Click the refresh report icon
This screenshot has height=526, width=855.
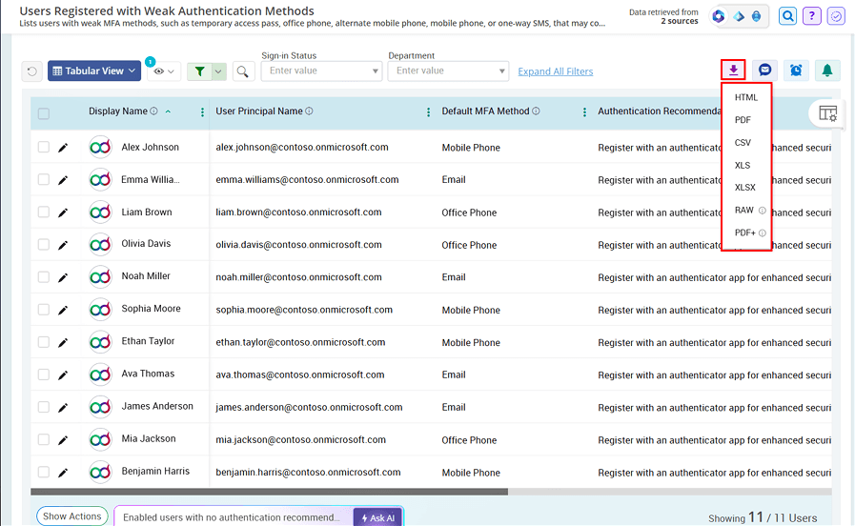tap(32, 71)
